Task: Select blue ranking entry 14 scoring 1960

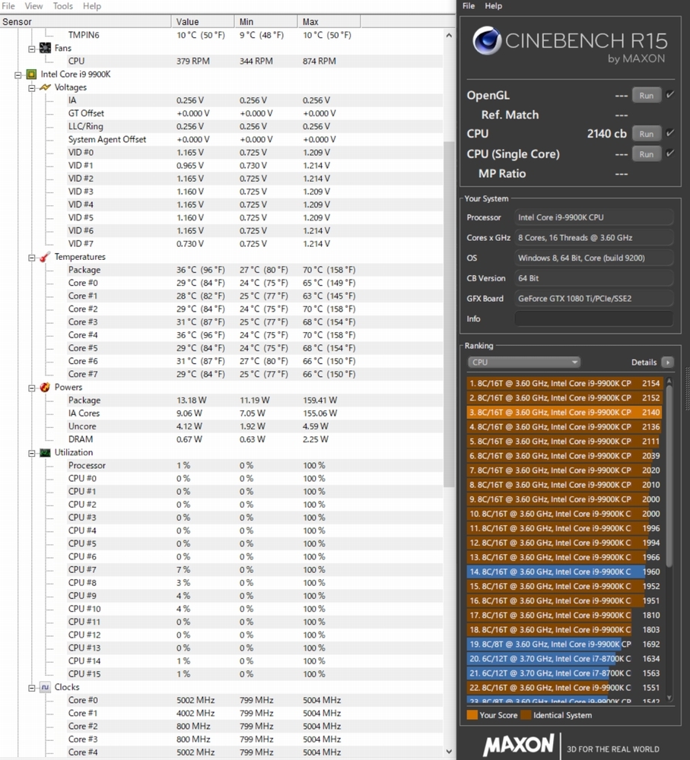Action: pos(564,572)
